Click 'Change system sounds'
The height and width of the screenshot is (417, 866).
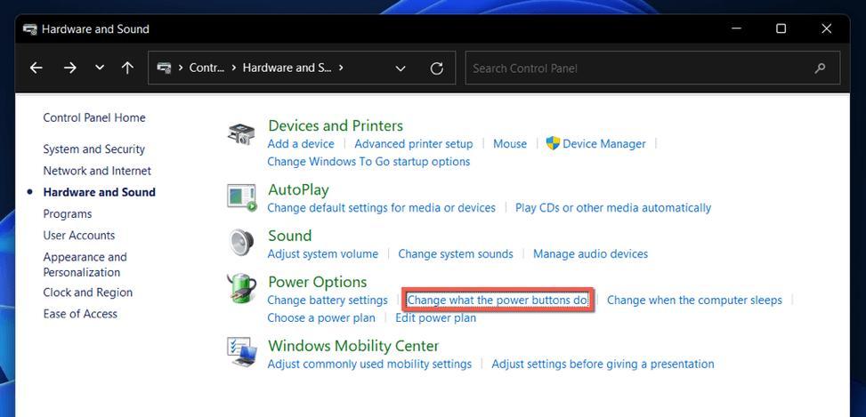[x=456, y=253]
